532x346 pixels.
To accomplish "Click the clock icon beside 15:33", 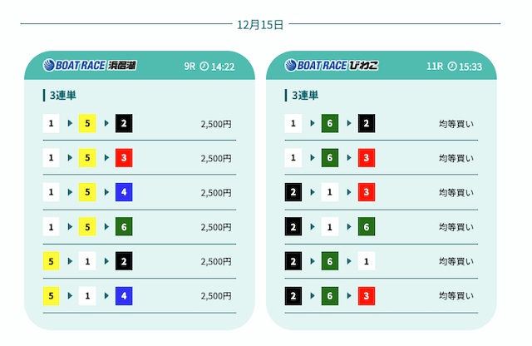I will (x=452, y=67).
